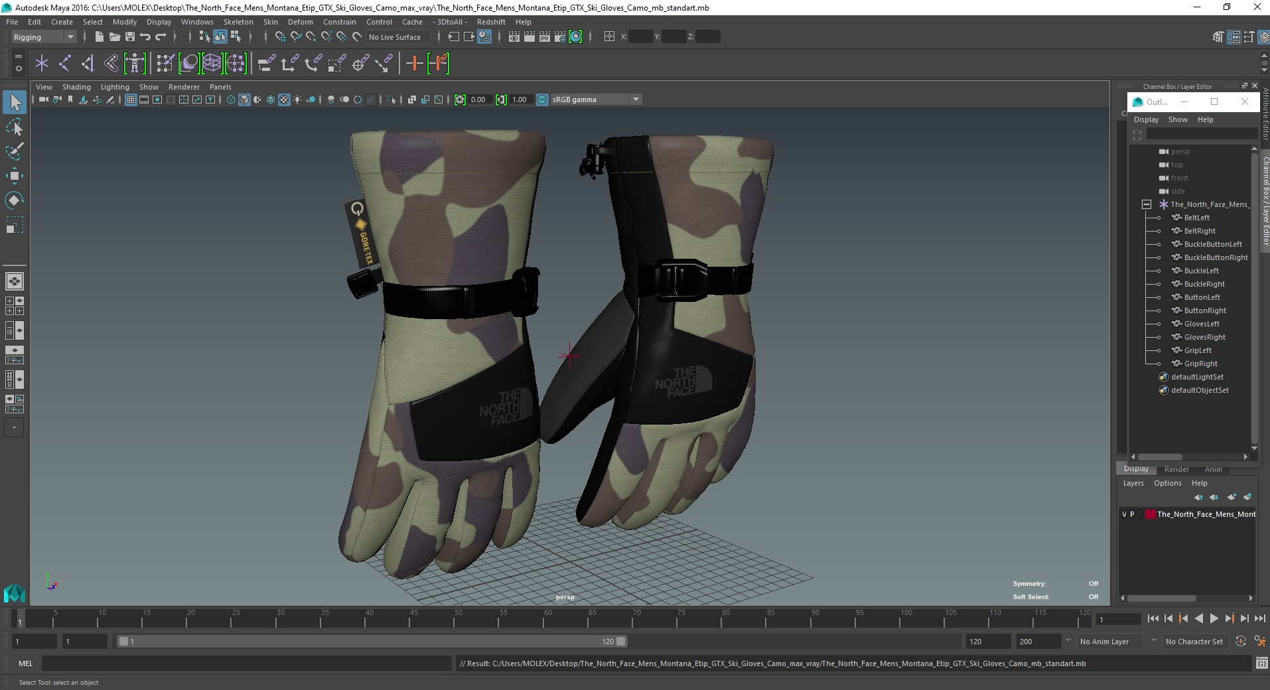The height and width of the screenshot is (690, 1270).
Task: Click the Save Scene floppy icon
Action: point(130,37)
